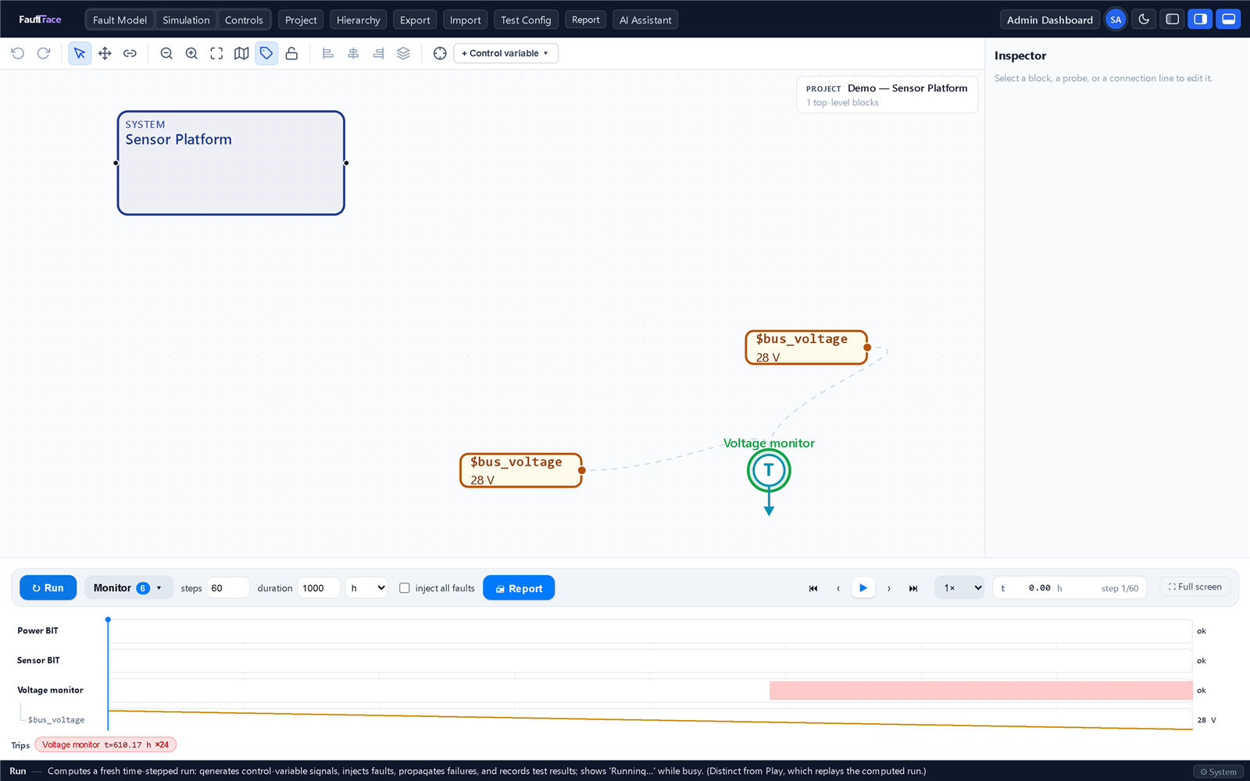Align selected blocks to left
The width and height of the screenshot is (1250, 781).
tap(328, 53)
